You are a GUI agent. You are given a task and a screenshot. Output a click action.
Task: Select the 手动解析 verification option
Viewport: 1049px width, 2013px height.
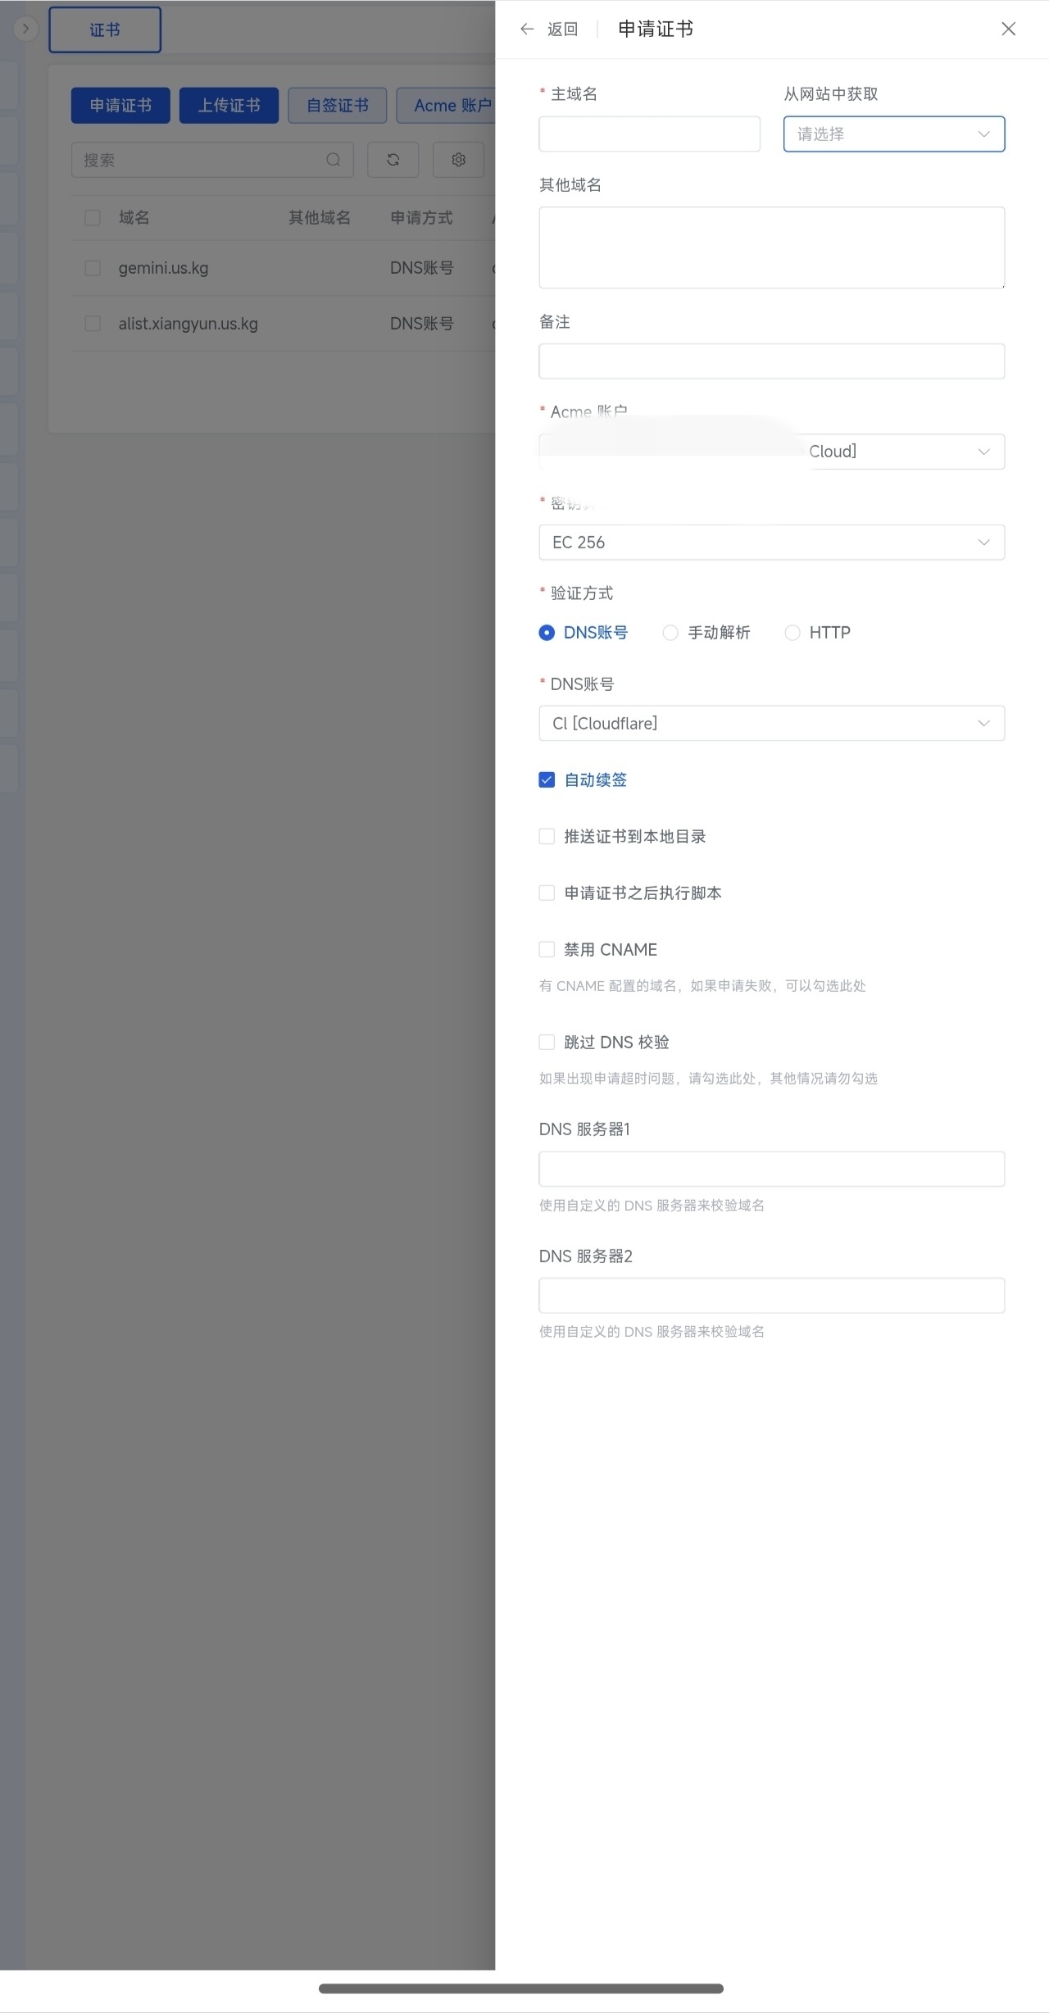(670, 633)
